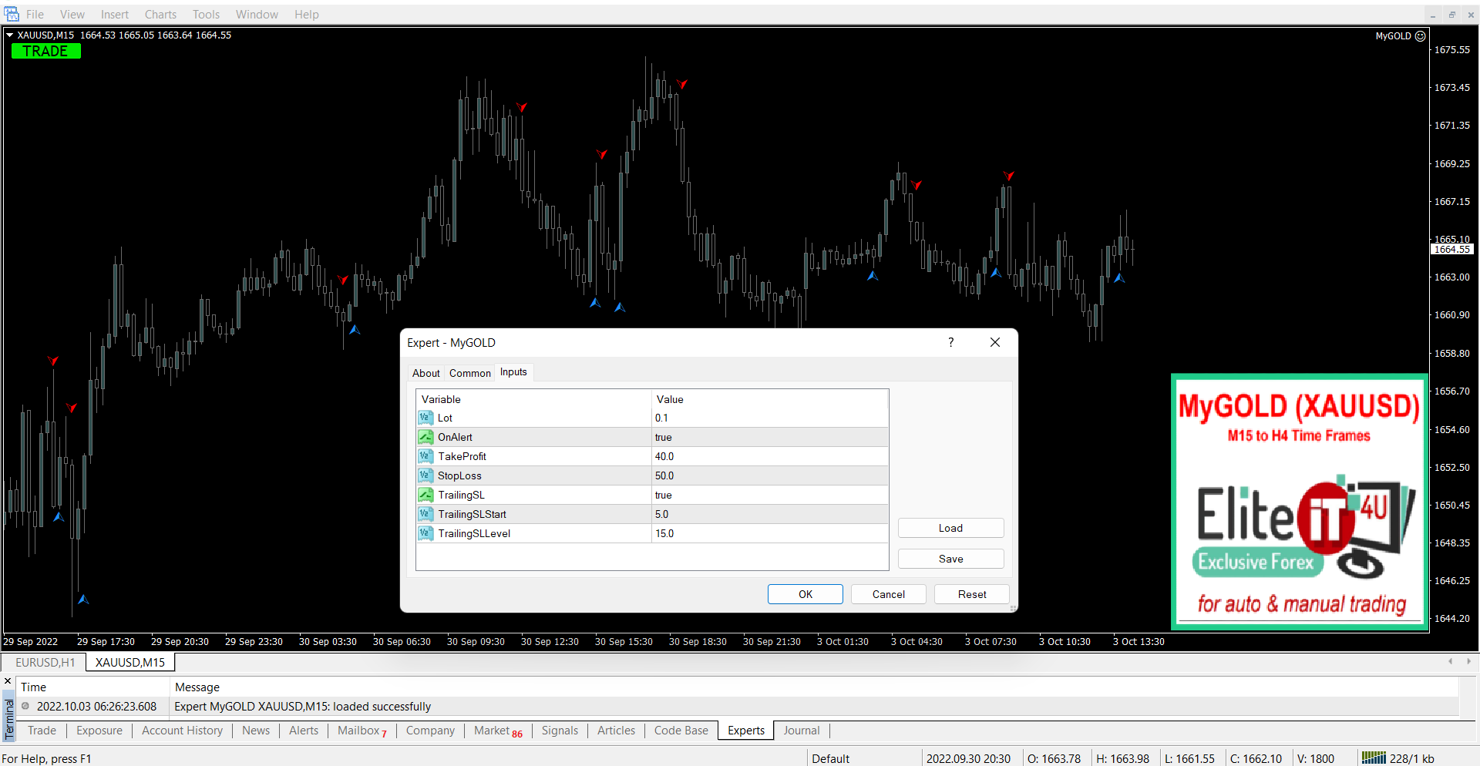The width and height of the screenshot is (1480, 766).
Task: Click the OnAlert boolean variable icon
Action: [425, 437]
